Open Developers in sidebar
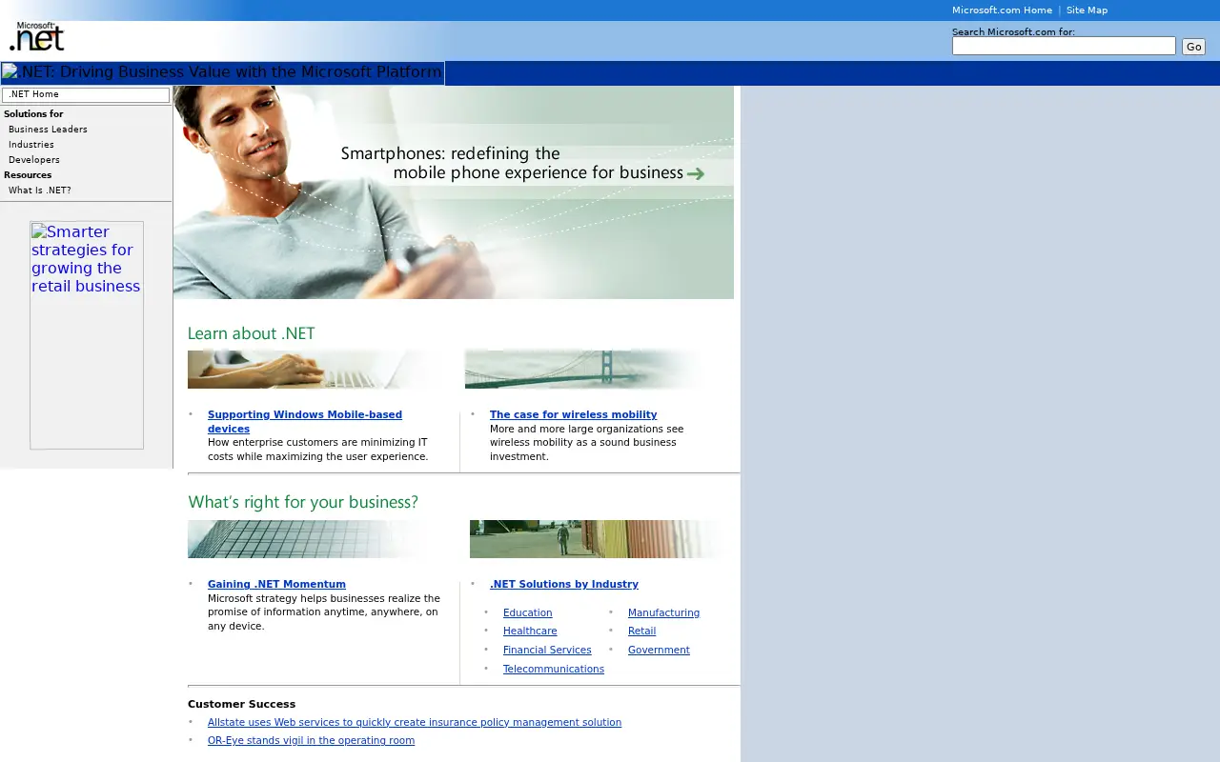This screenshot has width=1220, height=762. click(x=34, y=160)
